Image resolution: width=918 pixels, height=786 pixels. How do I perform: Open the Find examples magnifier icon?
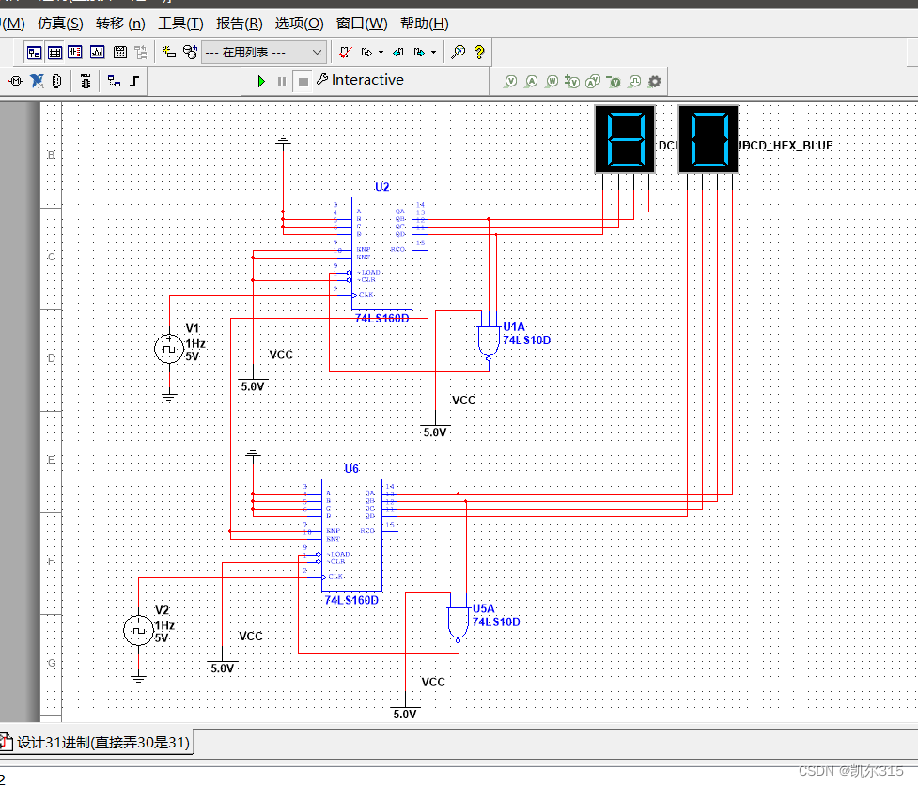[459, 52]
